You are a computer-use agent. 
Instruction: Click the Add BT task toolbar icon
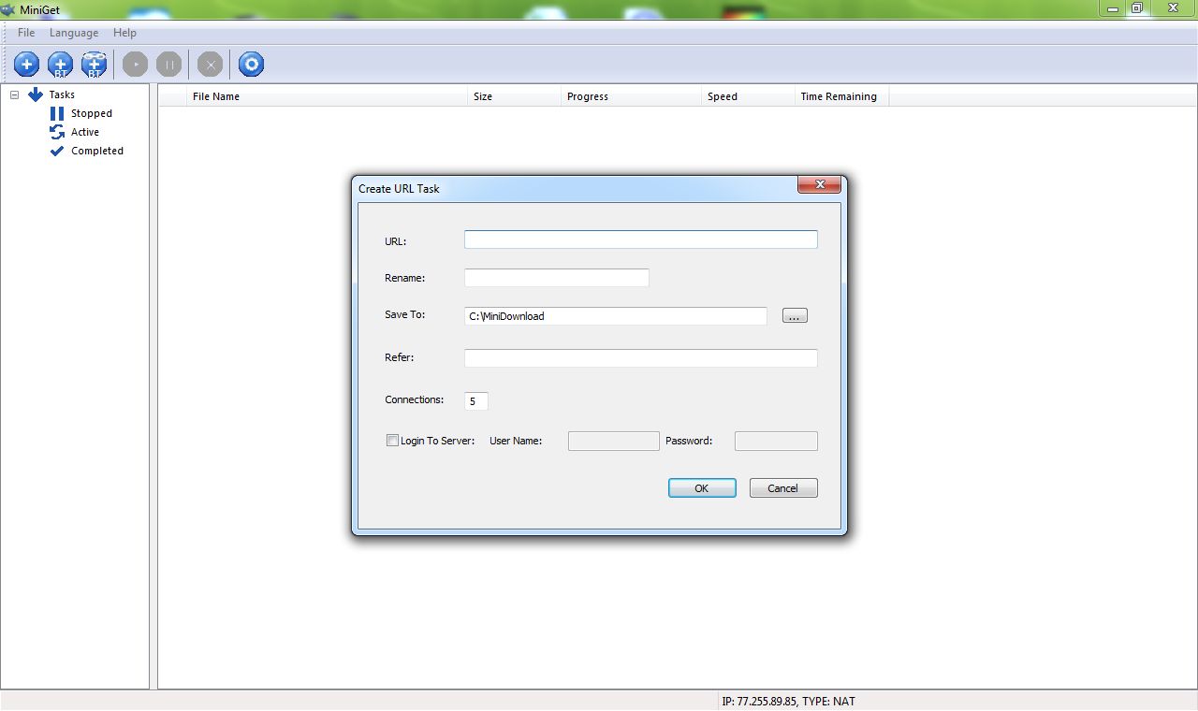tap(61, 65)
